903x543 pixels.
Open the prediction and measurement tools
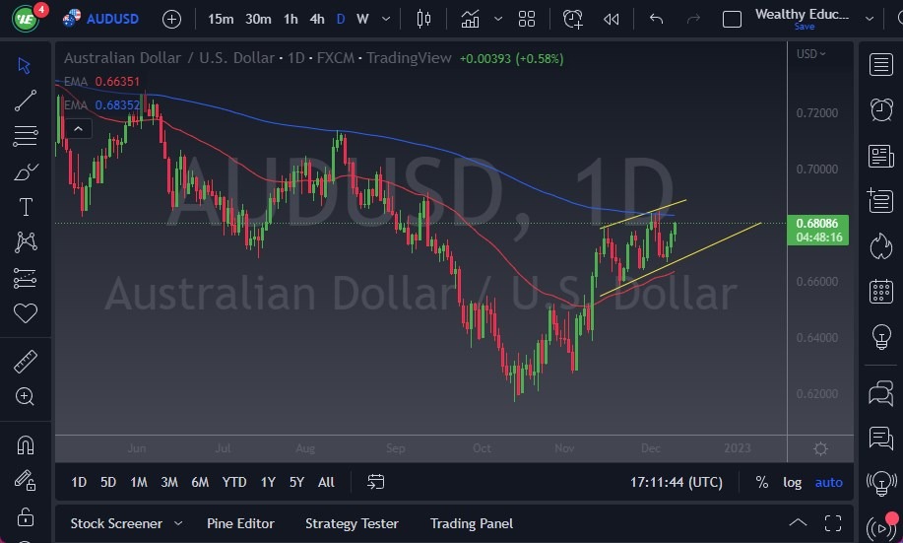click(25, 279)
